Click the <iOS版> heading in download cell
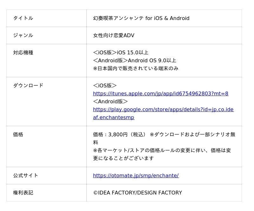 click(105, 85)
